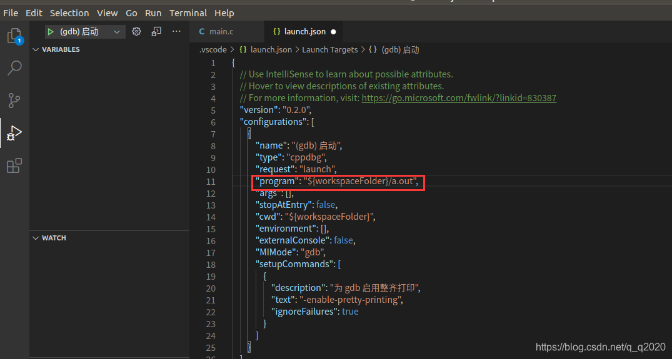Click the C file icon on main.c tab
This screenshot has width=672, height=359.
pos(202,32)
